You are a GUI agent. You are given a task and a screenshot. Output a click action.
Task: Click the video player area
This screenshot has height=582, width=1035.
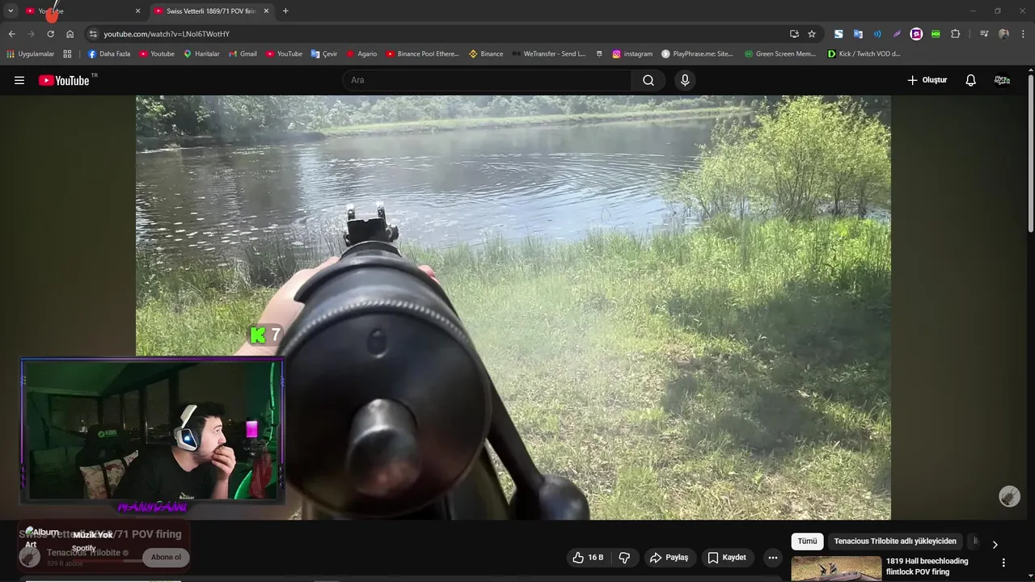click(513, 307)
